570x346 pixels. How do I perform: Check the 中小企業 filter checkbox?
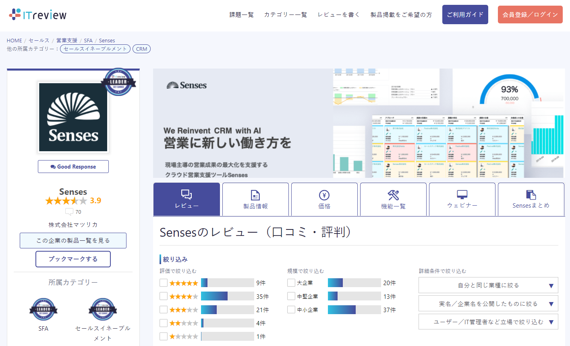291,309
